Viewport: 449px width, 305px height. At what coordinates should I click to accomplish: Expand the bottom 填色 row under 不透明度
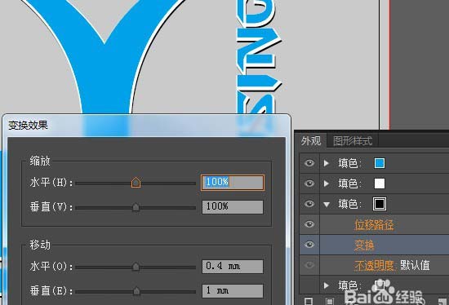(327, 285)
